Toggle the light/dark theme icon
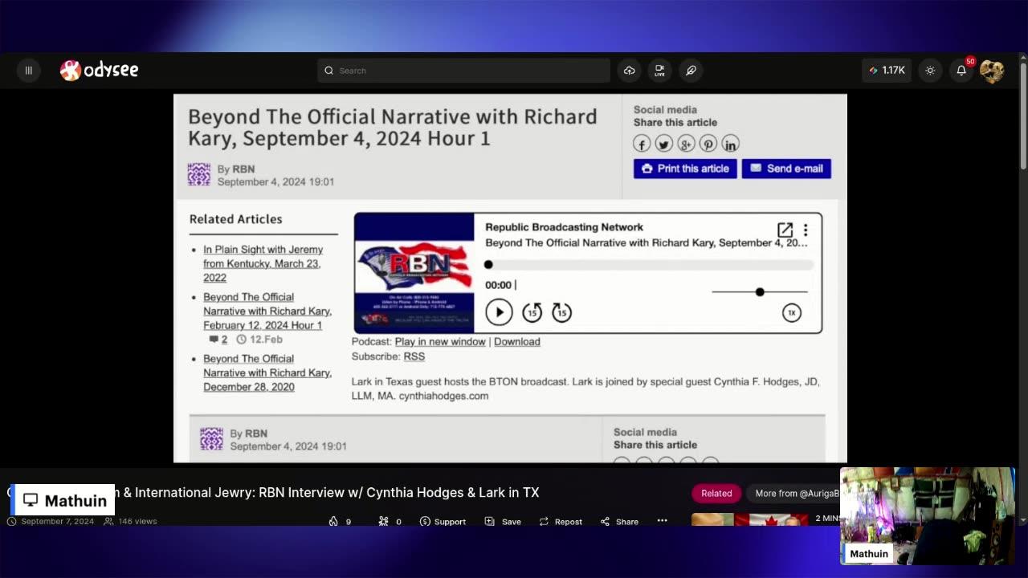Image resolution: width=1028 pixels, height=578 pixels. 930,71
